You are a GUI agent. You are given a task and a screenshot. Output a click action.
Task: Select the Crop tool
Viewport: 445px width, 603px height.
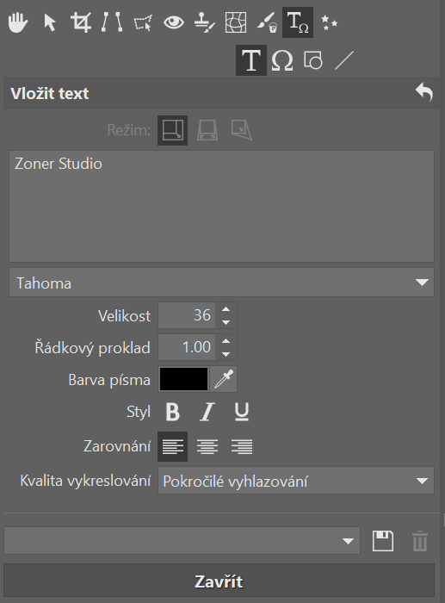pos(81,22)
